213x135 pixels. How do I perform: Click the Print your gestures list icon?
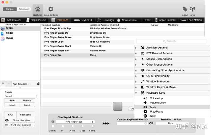tap(6, 125)
